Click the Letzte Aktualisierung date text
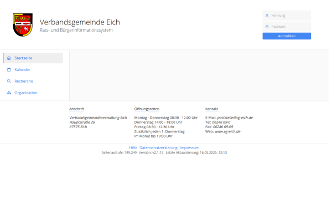 pos(196,153)
